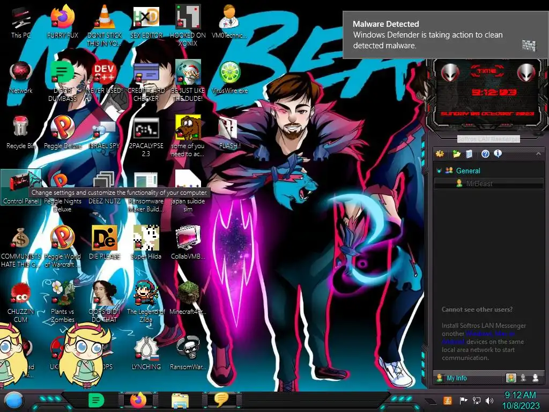Click the Softros LAN Messenger title label
The height and width of the screenshot is (412, 549).
(x=488, y=139)
